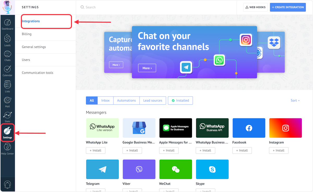View Stats from the sidebar
This screenshot has width=313, height=192.
click(x=8, y=117)
